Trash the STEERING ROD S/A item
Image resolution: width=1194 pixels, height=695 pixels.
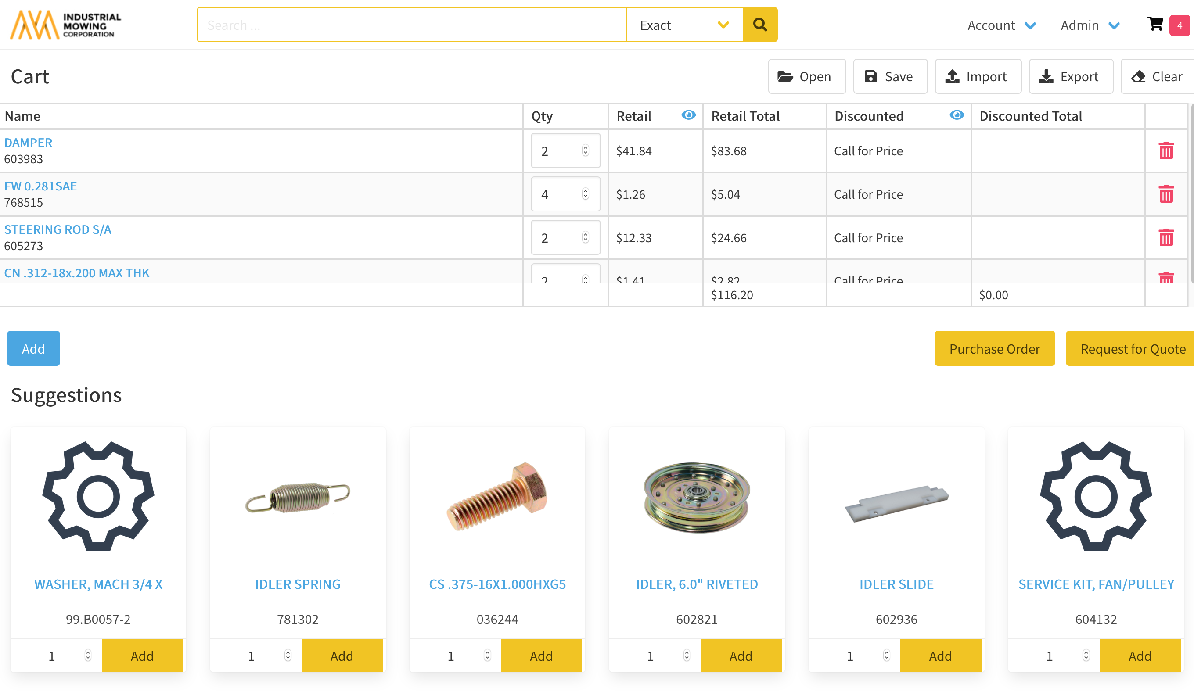tap(1165, 238)
